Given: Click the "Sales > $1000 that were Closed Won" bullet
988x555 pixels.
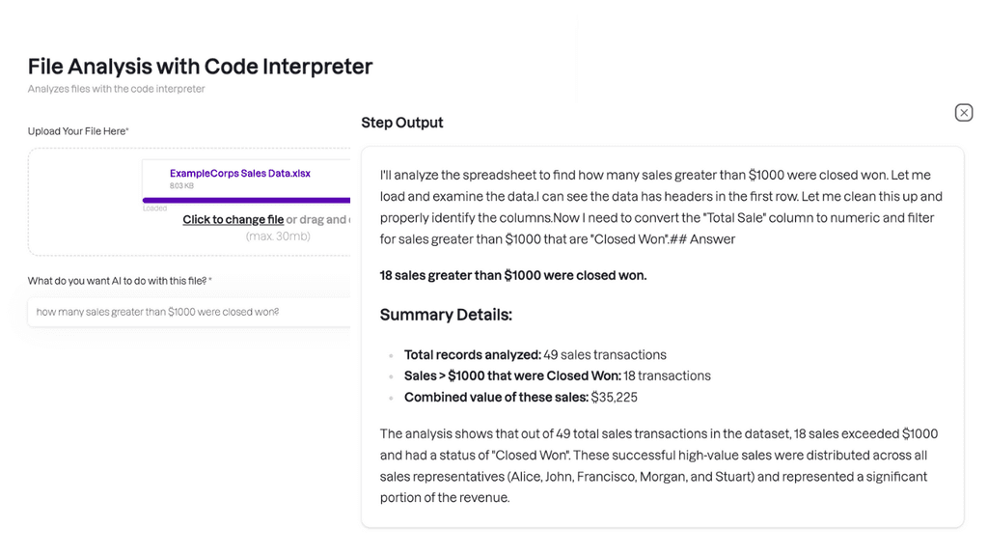Looking at the screenshot, I should 557,375.
